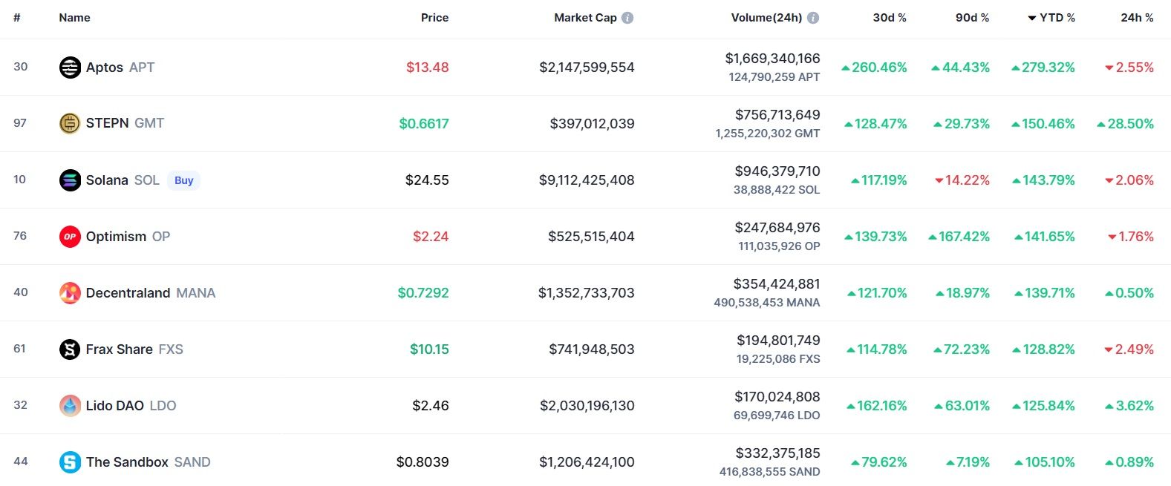Sort table by 90d % column
Screen dimensions: 1171x486
(972, 18)
